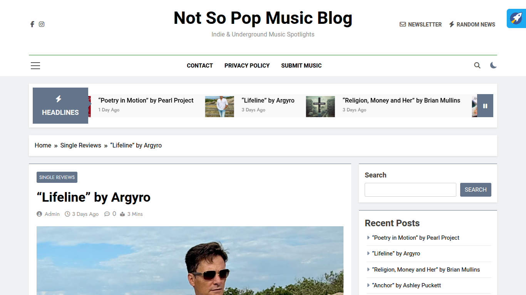Open the Brian Mullins headline thumbnail
Image resolution: width=526 pixels, height=295 pixels.
click(320, 106)
